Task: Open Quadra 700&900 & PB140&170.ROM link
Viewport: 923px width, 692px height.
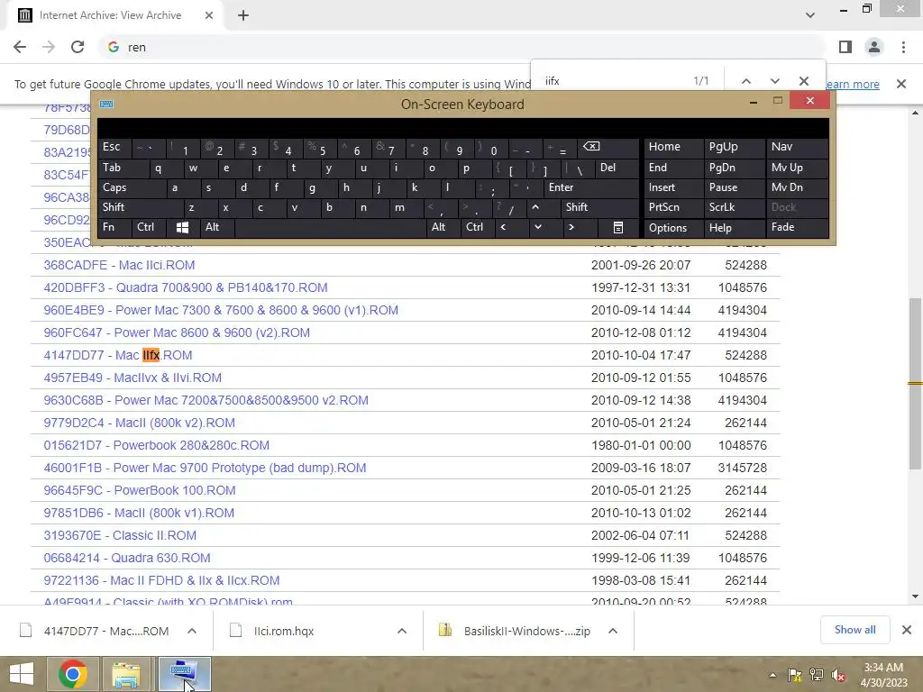Action: click(x=186, y=287)
